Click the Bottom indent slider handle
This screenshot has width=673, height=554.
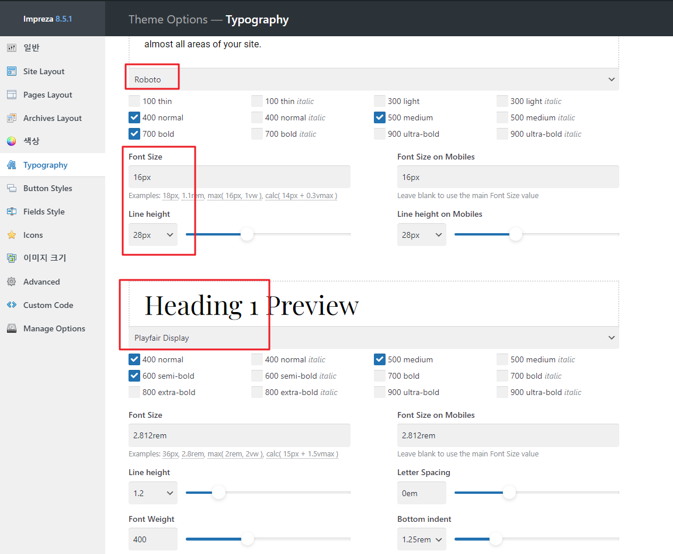[x=496, y=539]
